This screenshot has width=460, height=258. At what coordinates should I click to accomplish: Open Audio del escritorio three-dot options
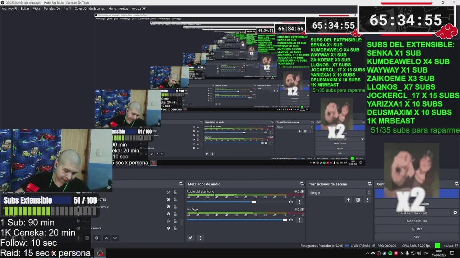[x=299, y=202]
